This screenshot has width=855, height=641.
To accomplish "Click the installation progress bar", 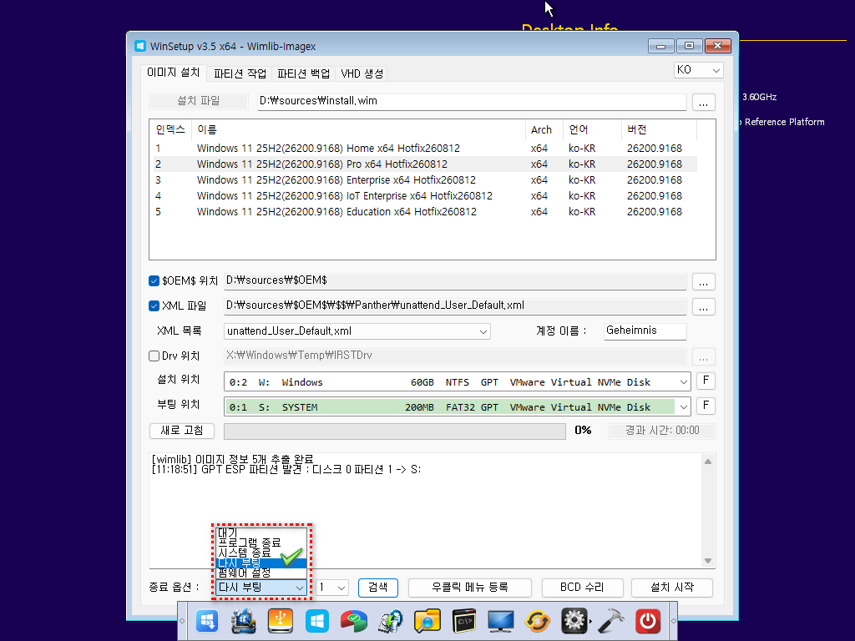I will click(395, 432).
